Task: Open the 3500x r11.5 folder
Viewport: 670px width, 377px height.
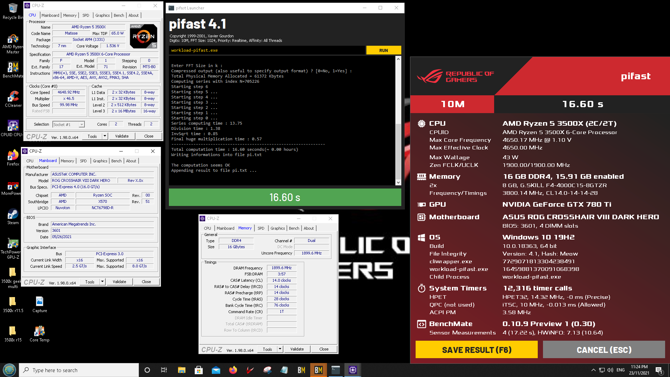Action: point(13,305)
